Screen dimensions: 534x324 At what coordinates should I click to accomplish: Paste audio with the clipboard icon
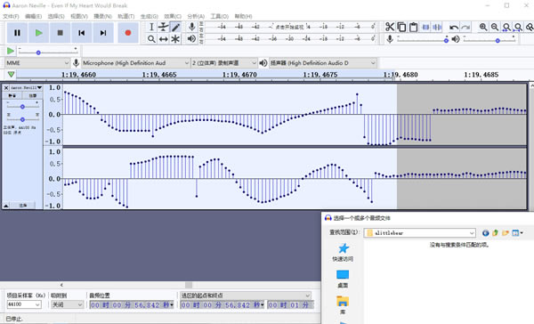click(414, 27)
